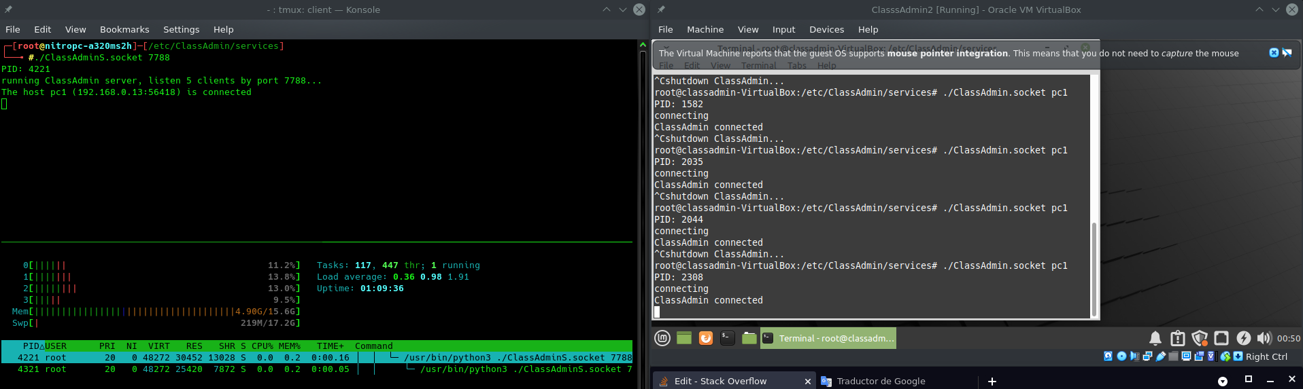Click VirtualBox display indicator icon
This screenshot has height=389, width=1303.
1186,356
